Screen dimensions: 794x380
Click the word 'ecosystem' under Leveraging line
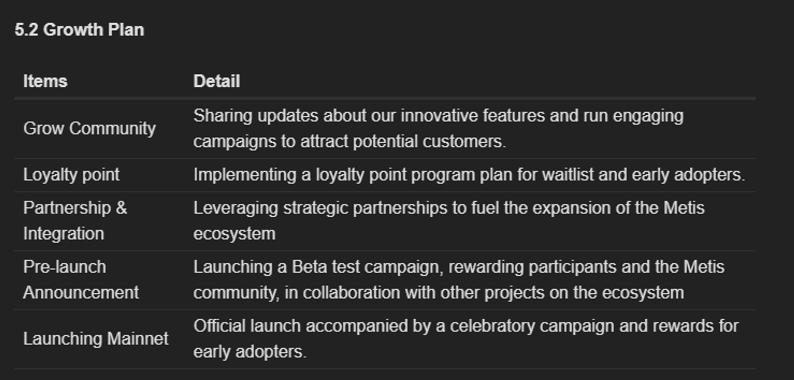pyautogui.click(x=234, y=234)
